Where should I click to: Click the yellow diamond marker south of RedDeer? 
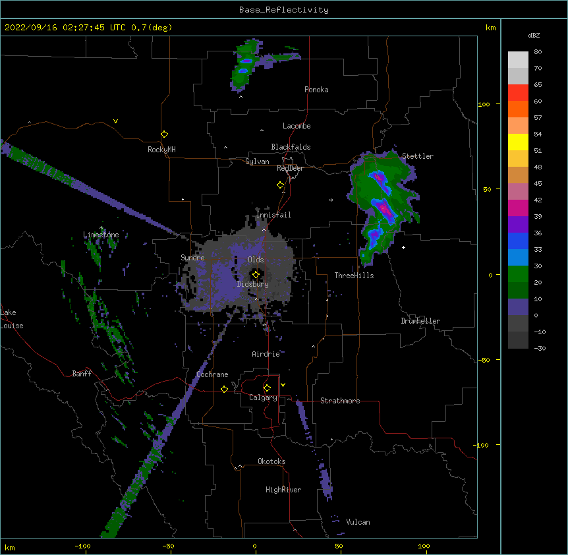point(281,185)
